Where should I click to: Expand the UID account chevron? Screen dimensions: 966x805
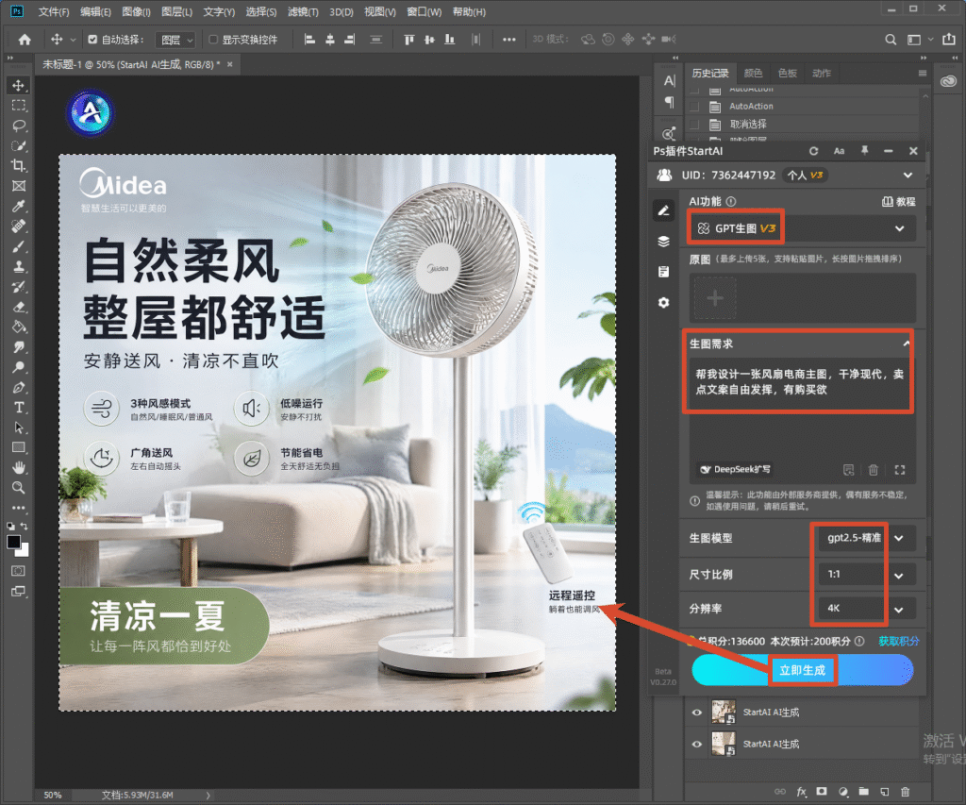pyautogui.click(x=908, y=175)
